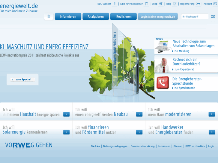This screenshot has width=218, height=163.
Task: Click the Suchbegriff search field
Action: click(195, 17)
